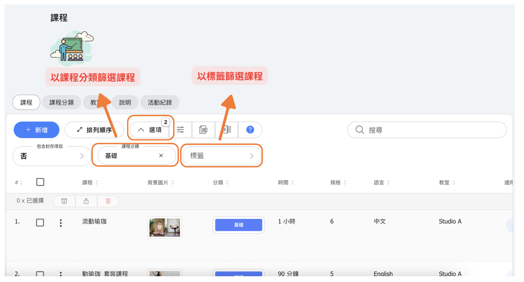Expand the 標籤 tag filter dropdown
Screen dimensions: 524x282
click(221, 156)
